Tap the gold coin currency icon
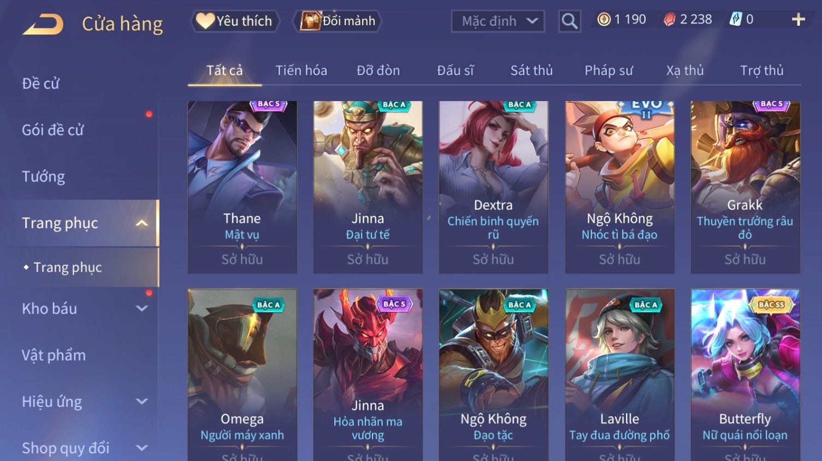 (604, 20)
